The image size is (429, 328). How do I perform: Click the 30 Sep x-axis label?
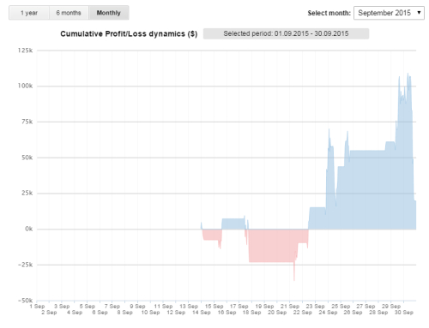coord(404,313)
